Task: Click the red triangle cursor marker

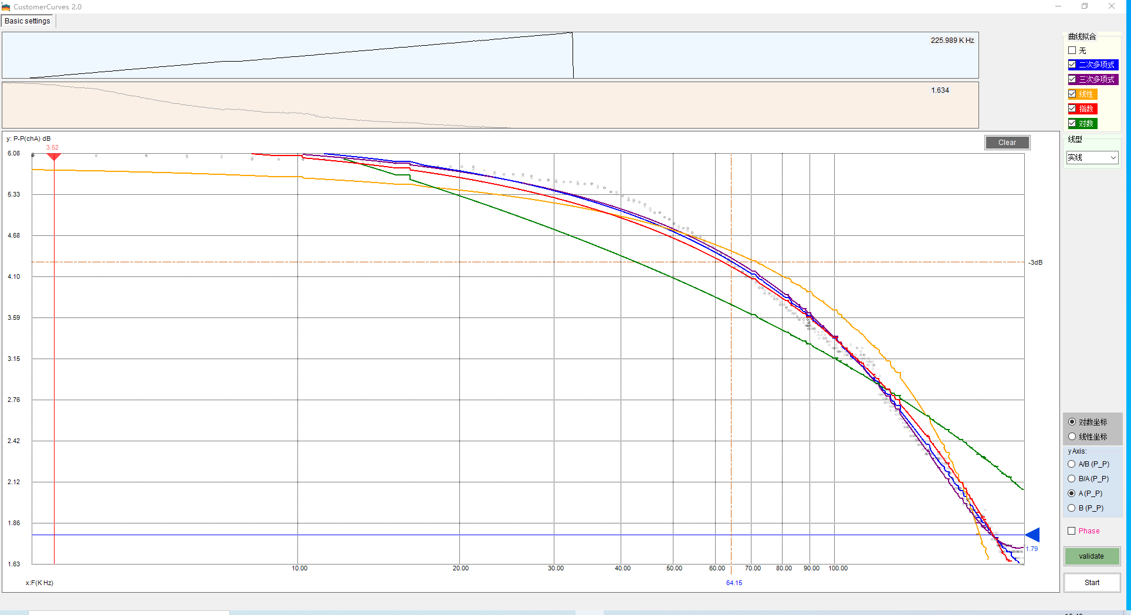Action: [x=54, y=157]
